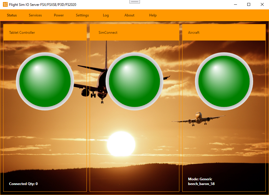Screen dimensions: 269x195
Task: Open the Status tab
Action: [12, 15]
